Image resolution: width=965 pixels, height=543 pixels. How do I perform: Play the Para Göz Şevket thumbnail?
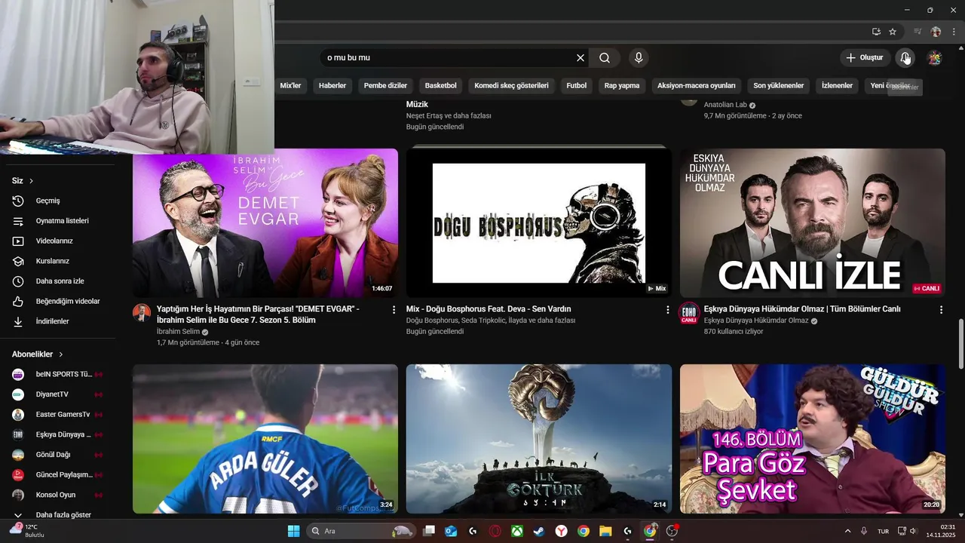(813, 439)
